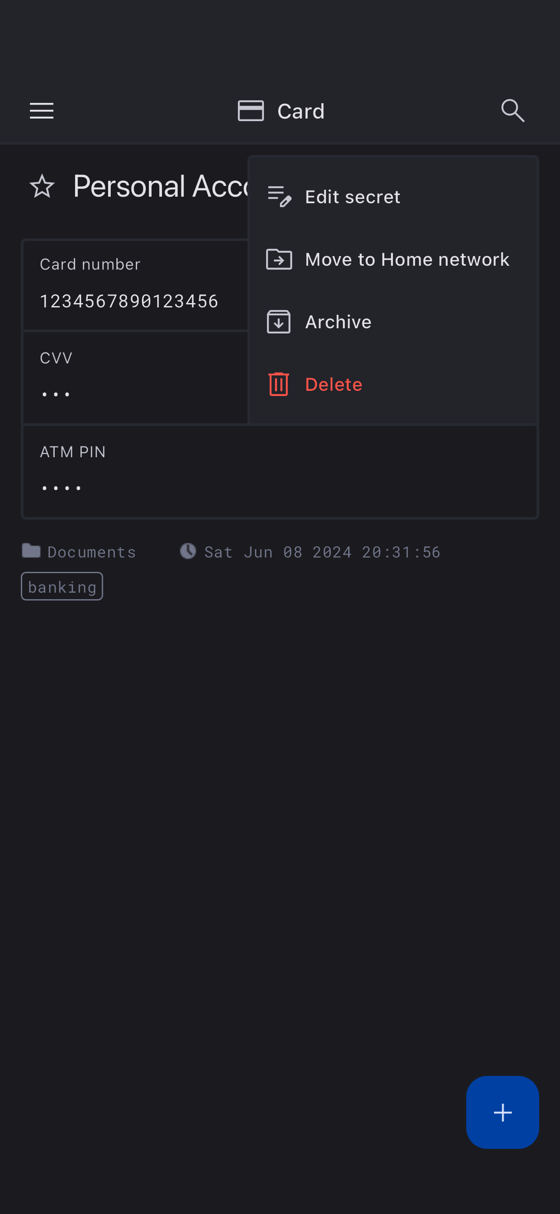Choose Move to Home network option
560x1214 pixels.
click(407, 260)
